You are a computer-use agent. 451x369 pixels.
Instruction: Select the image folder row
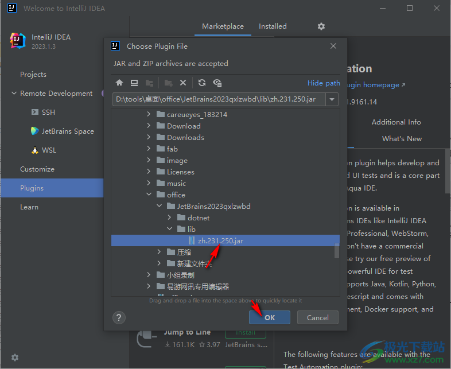(x=225, y=161)
